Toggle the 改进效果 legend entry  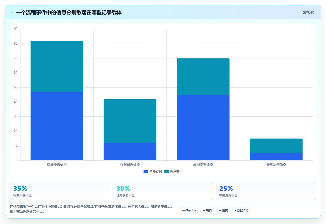173,172
